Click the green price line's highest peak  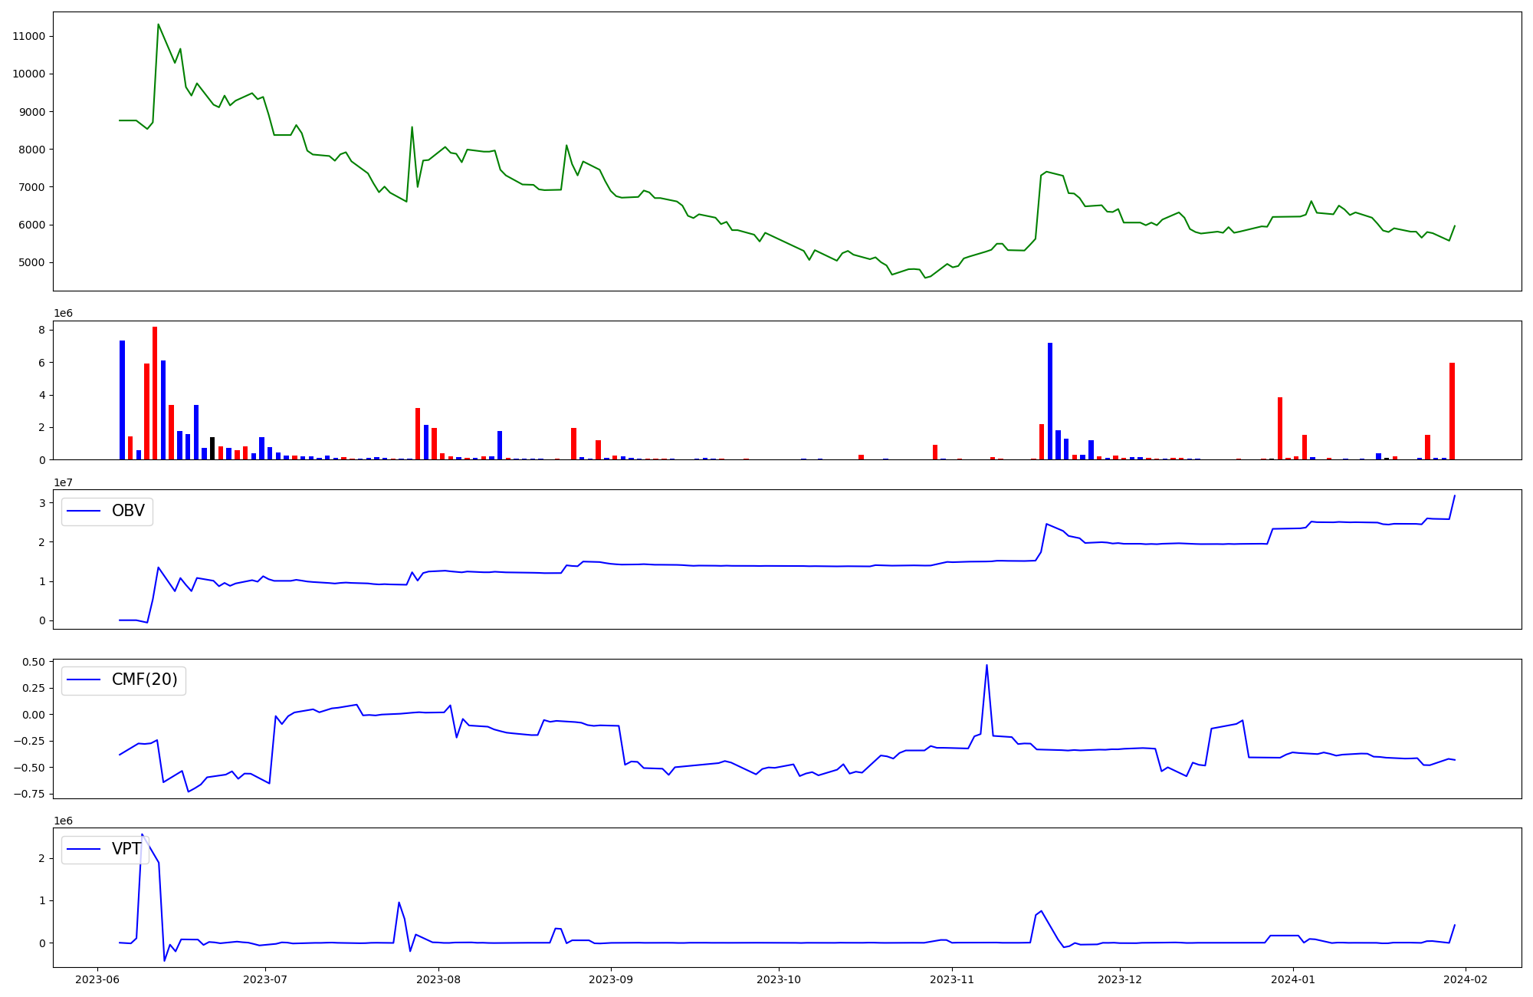pyautogui.click(x=159, y=25)
